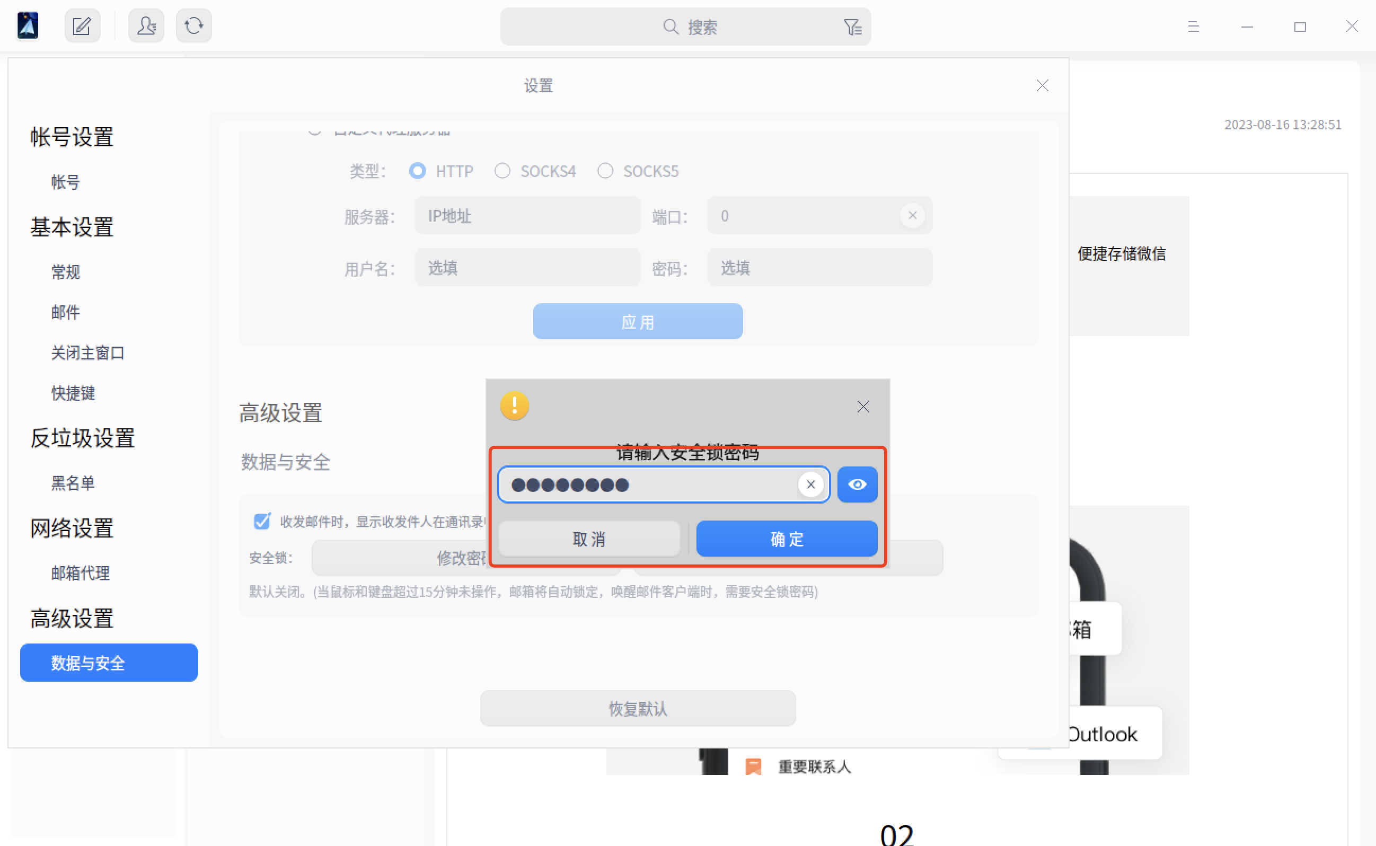Toggle show contacts when sending mail checkbox

pos(262,522)
